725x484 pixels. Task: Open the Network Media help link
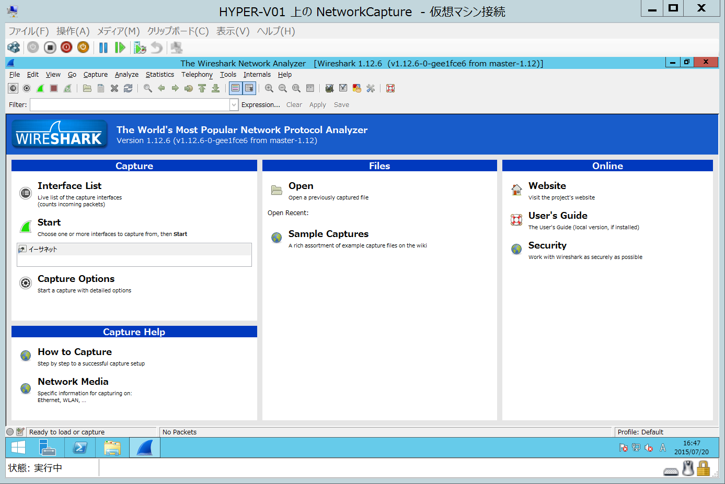point(73,382)
